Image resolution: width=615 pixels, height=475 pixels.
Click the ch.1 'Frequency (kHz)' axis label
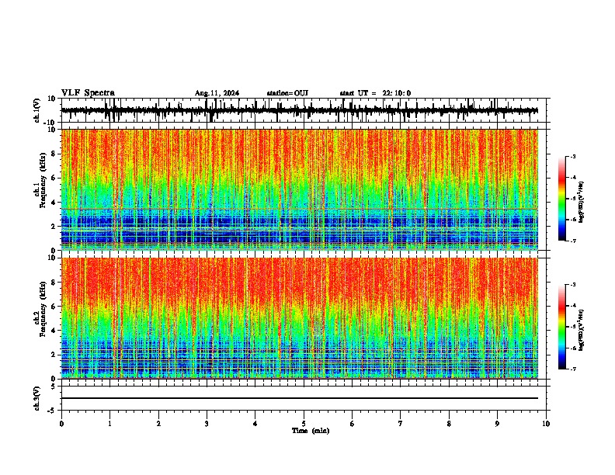pos(43,179)
